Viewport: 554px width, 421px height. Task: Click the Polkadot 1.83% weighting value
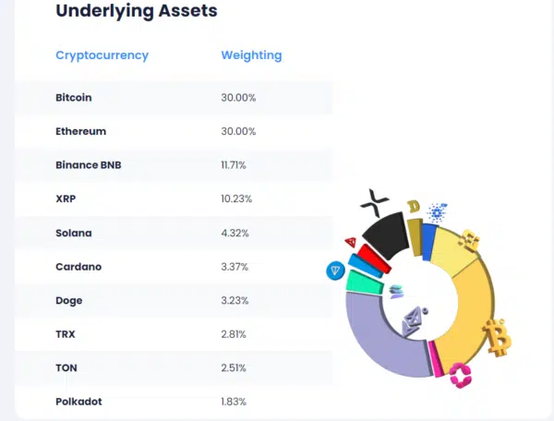pos(234,403)
